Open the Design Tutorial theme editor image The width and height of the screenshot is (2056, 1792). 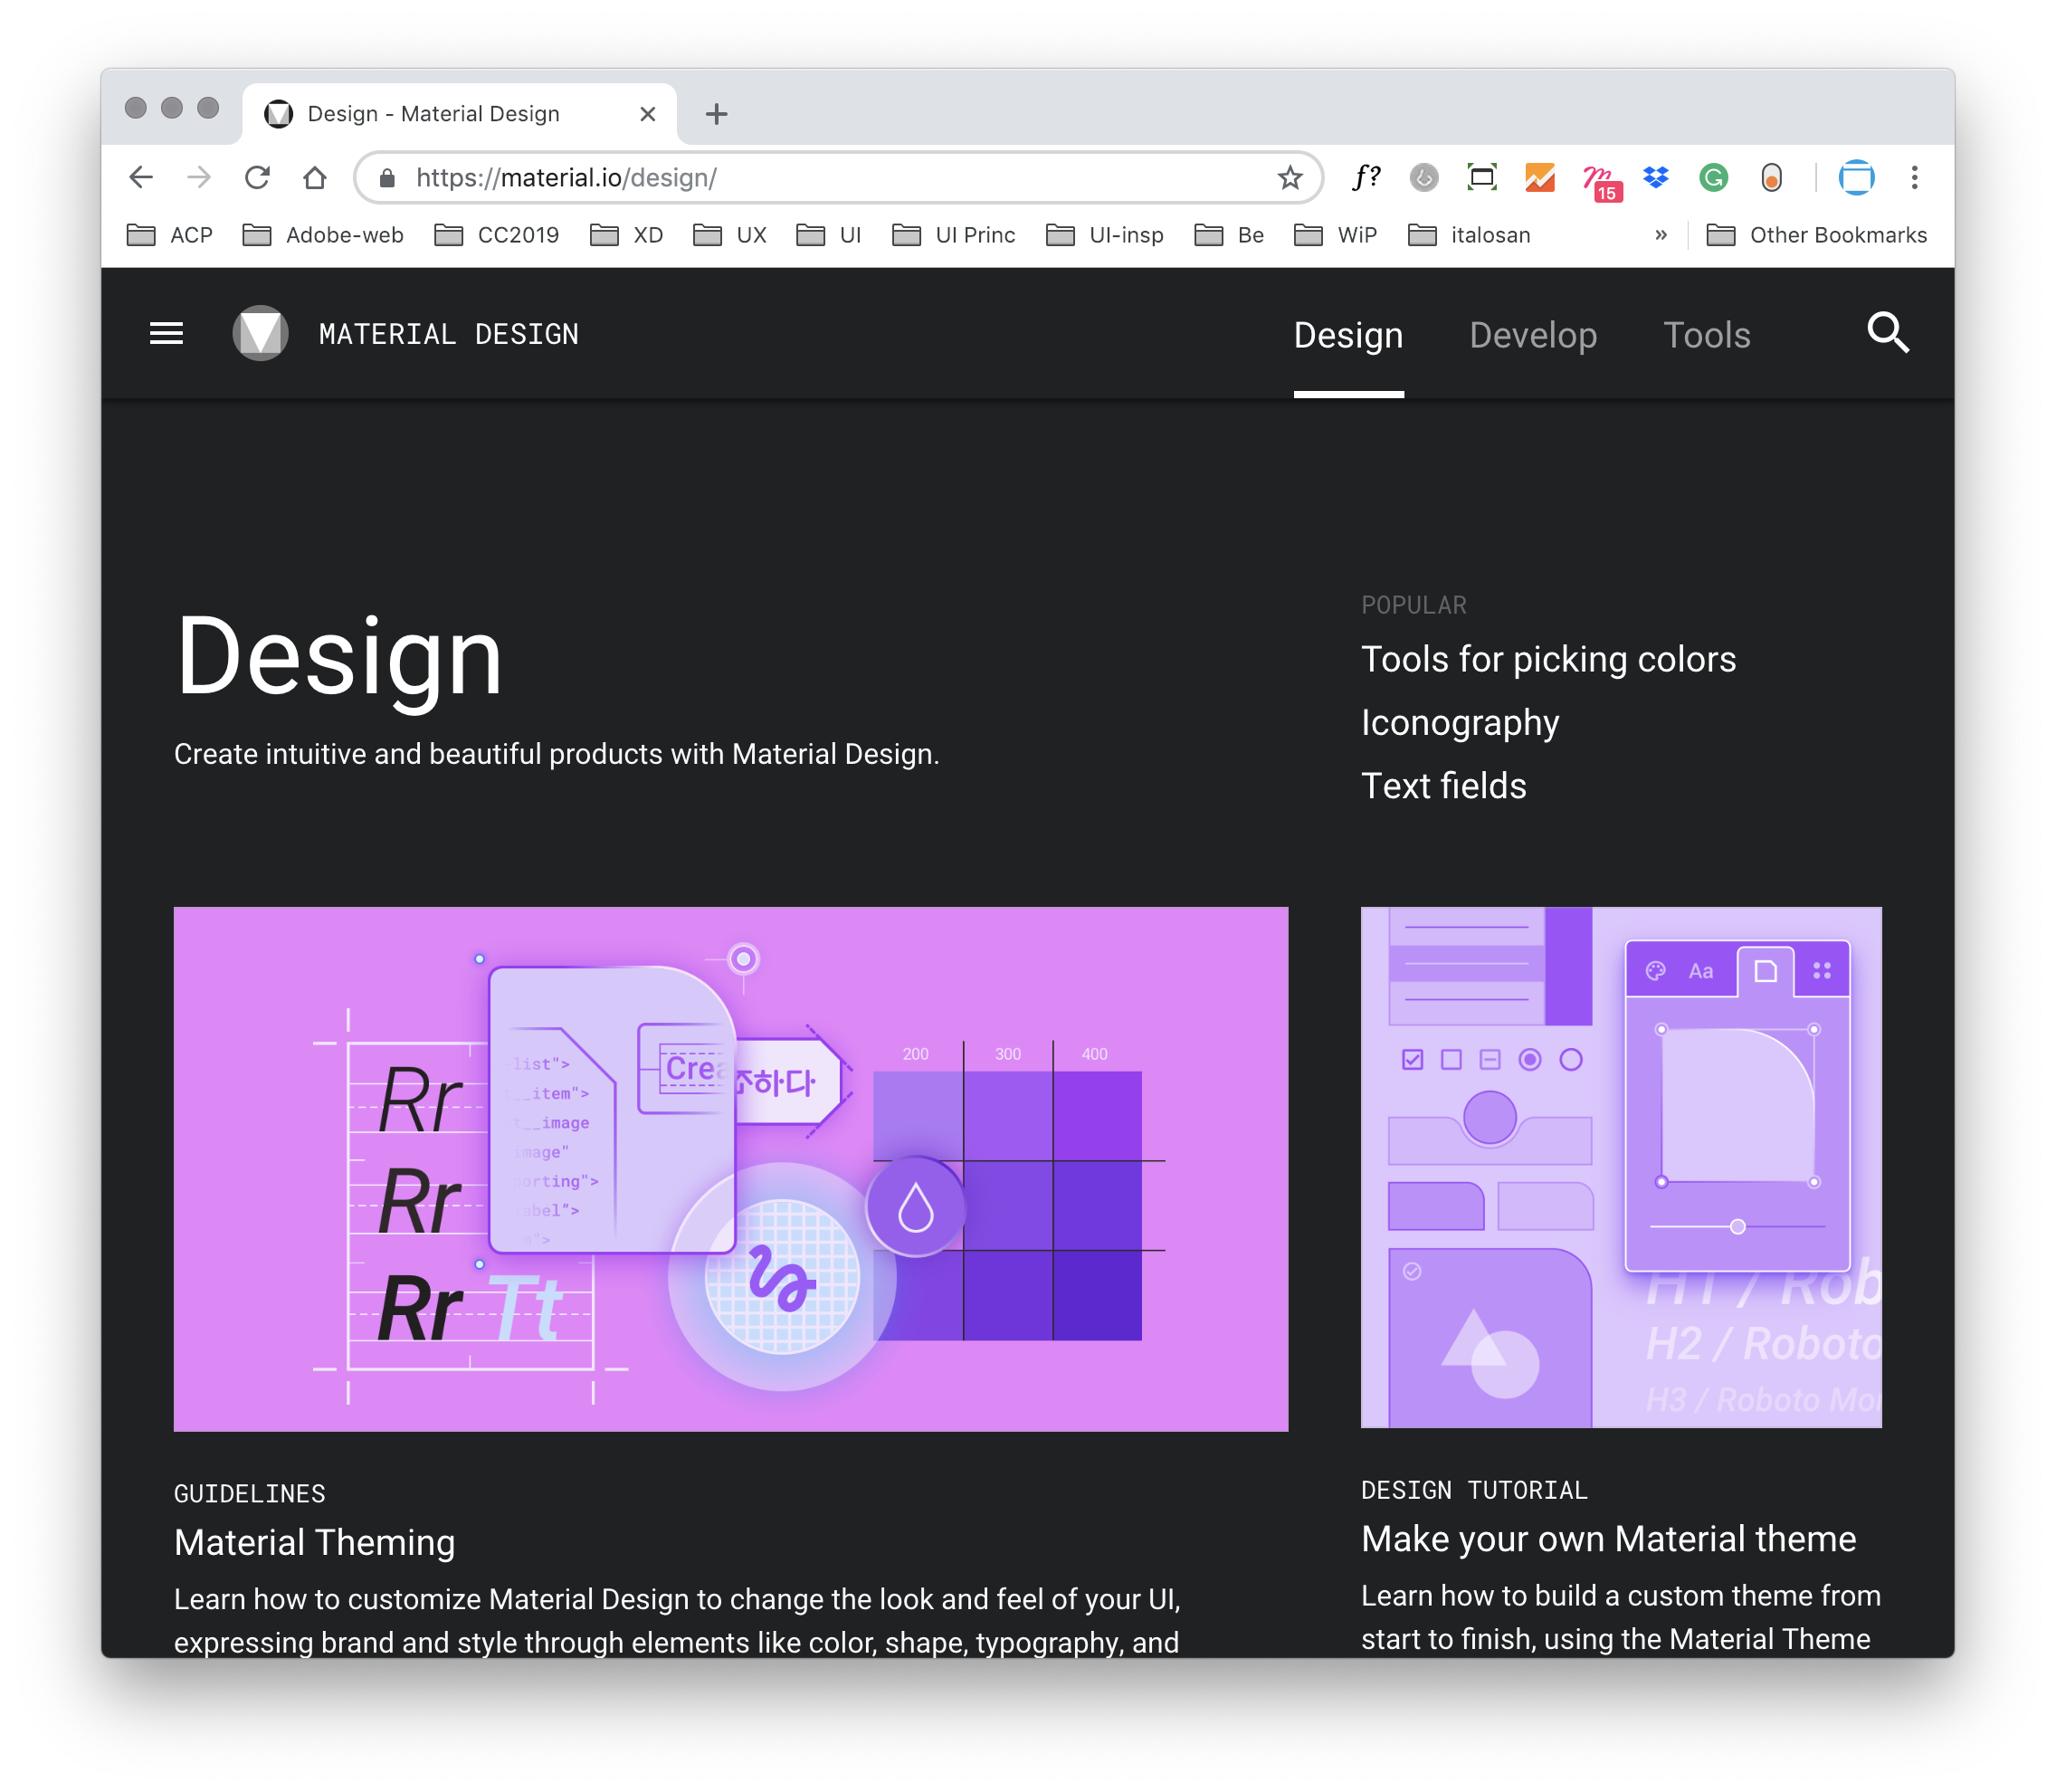[1621, 1167]
